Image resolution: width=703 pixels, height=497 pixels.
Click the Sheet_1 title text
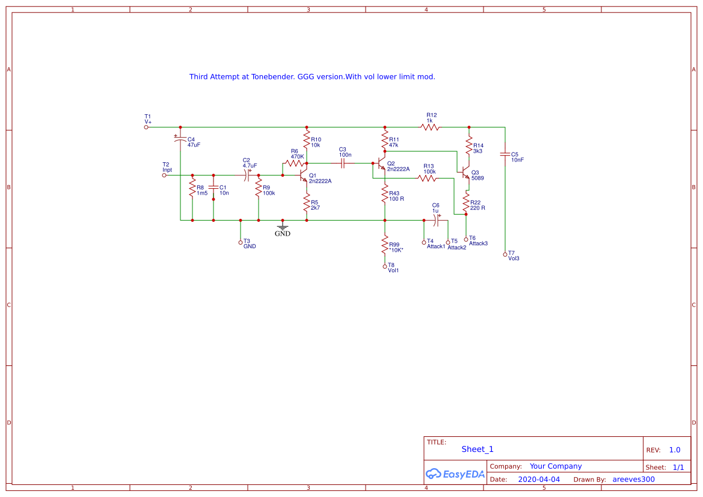coord(477,449)
